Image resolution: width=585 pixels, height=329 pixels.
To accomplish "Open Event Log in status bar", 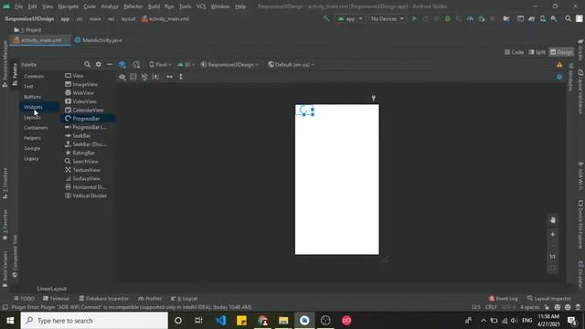I will pyautogui.click(x=504, y=299).
